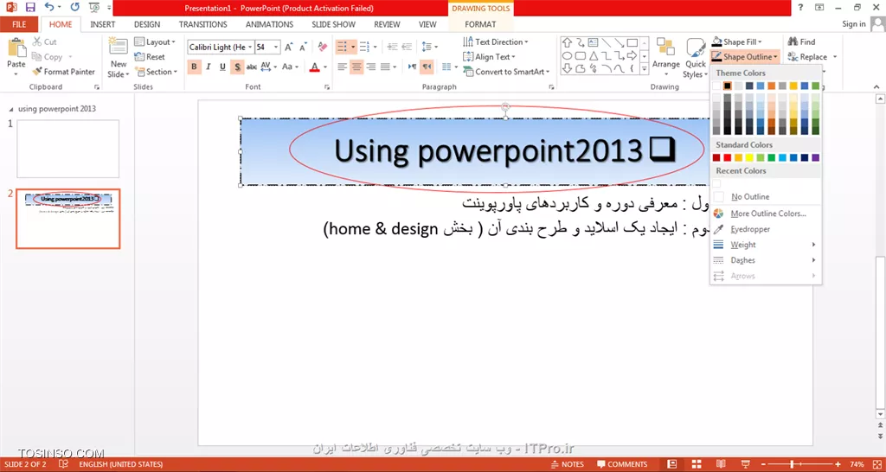Open the Section dropdown

[x=156, y=72]
